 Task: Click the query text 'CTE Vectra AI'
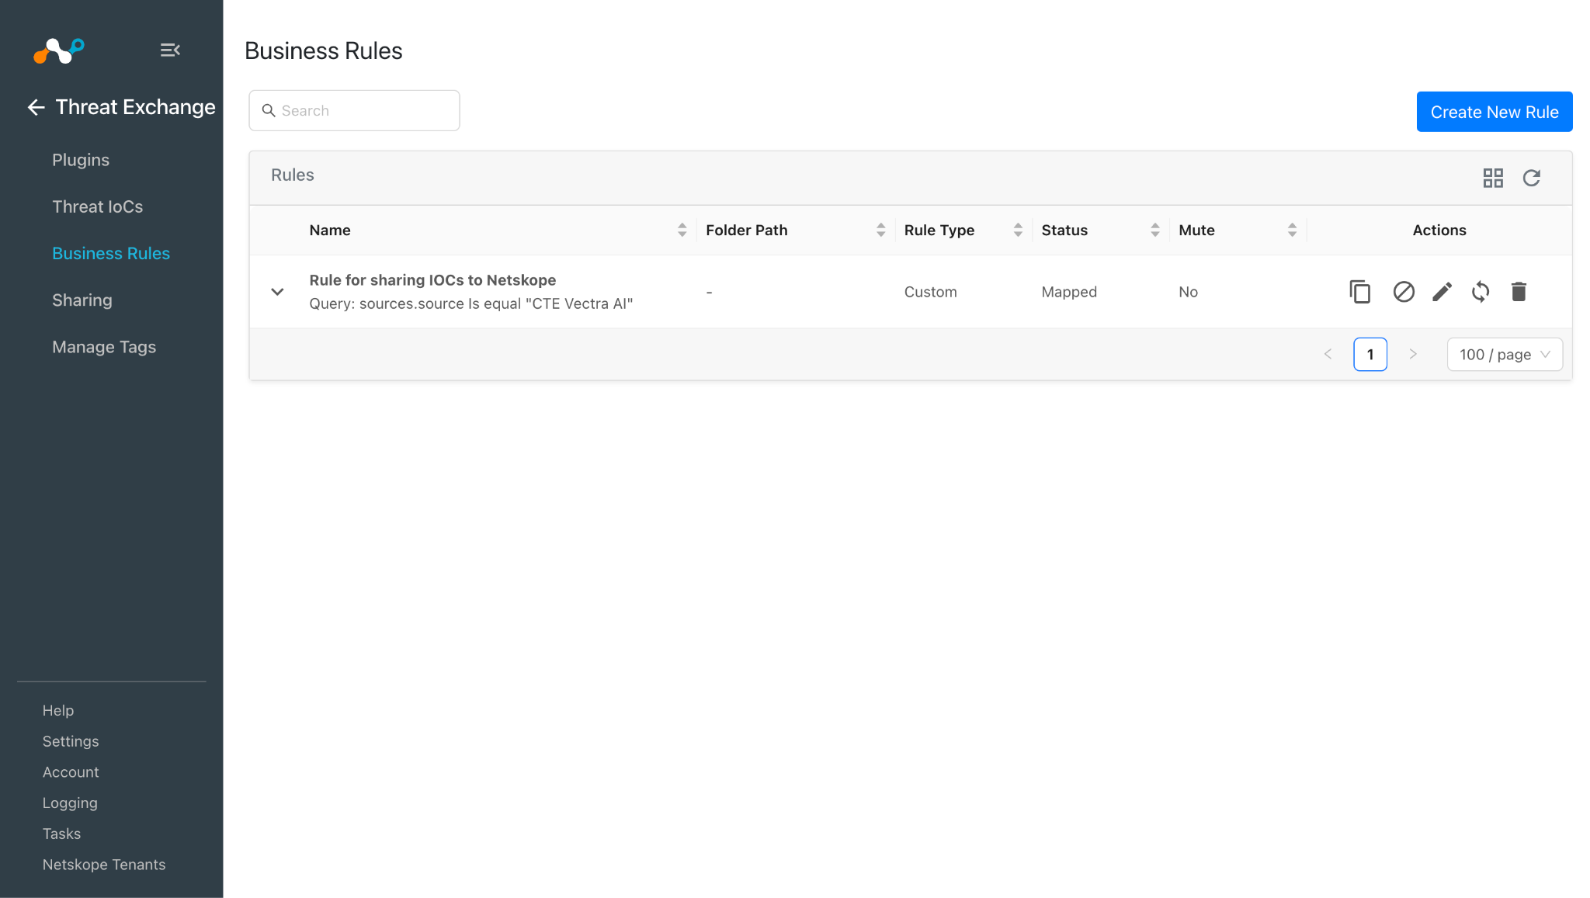click(579, 303)
